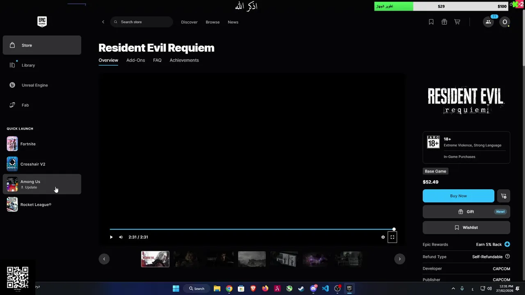Screen dimensions: 525x295
Task: Click the IARC 18+ rating badge
Action: point(433,142)
